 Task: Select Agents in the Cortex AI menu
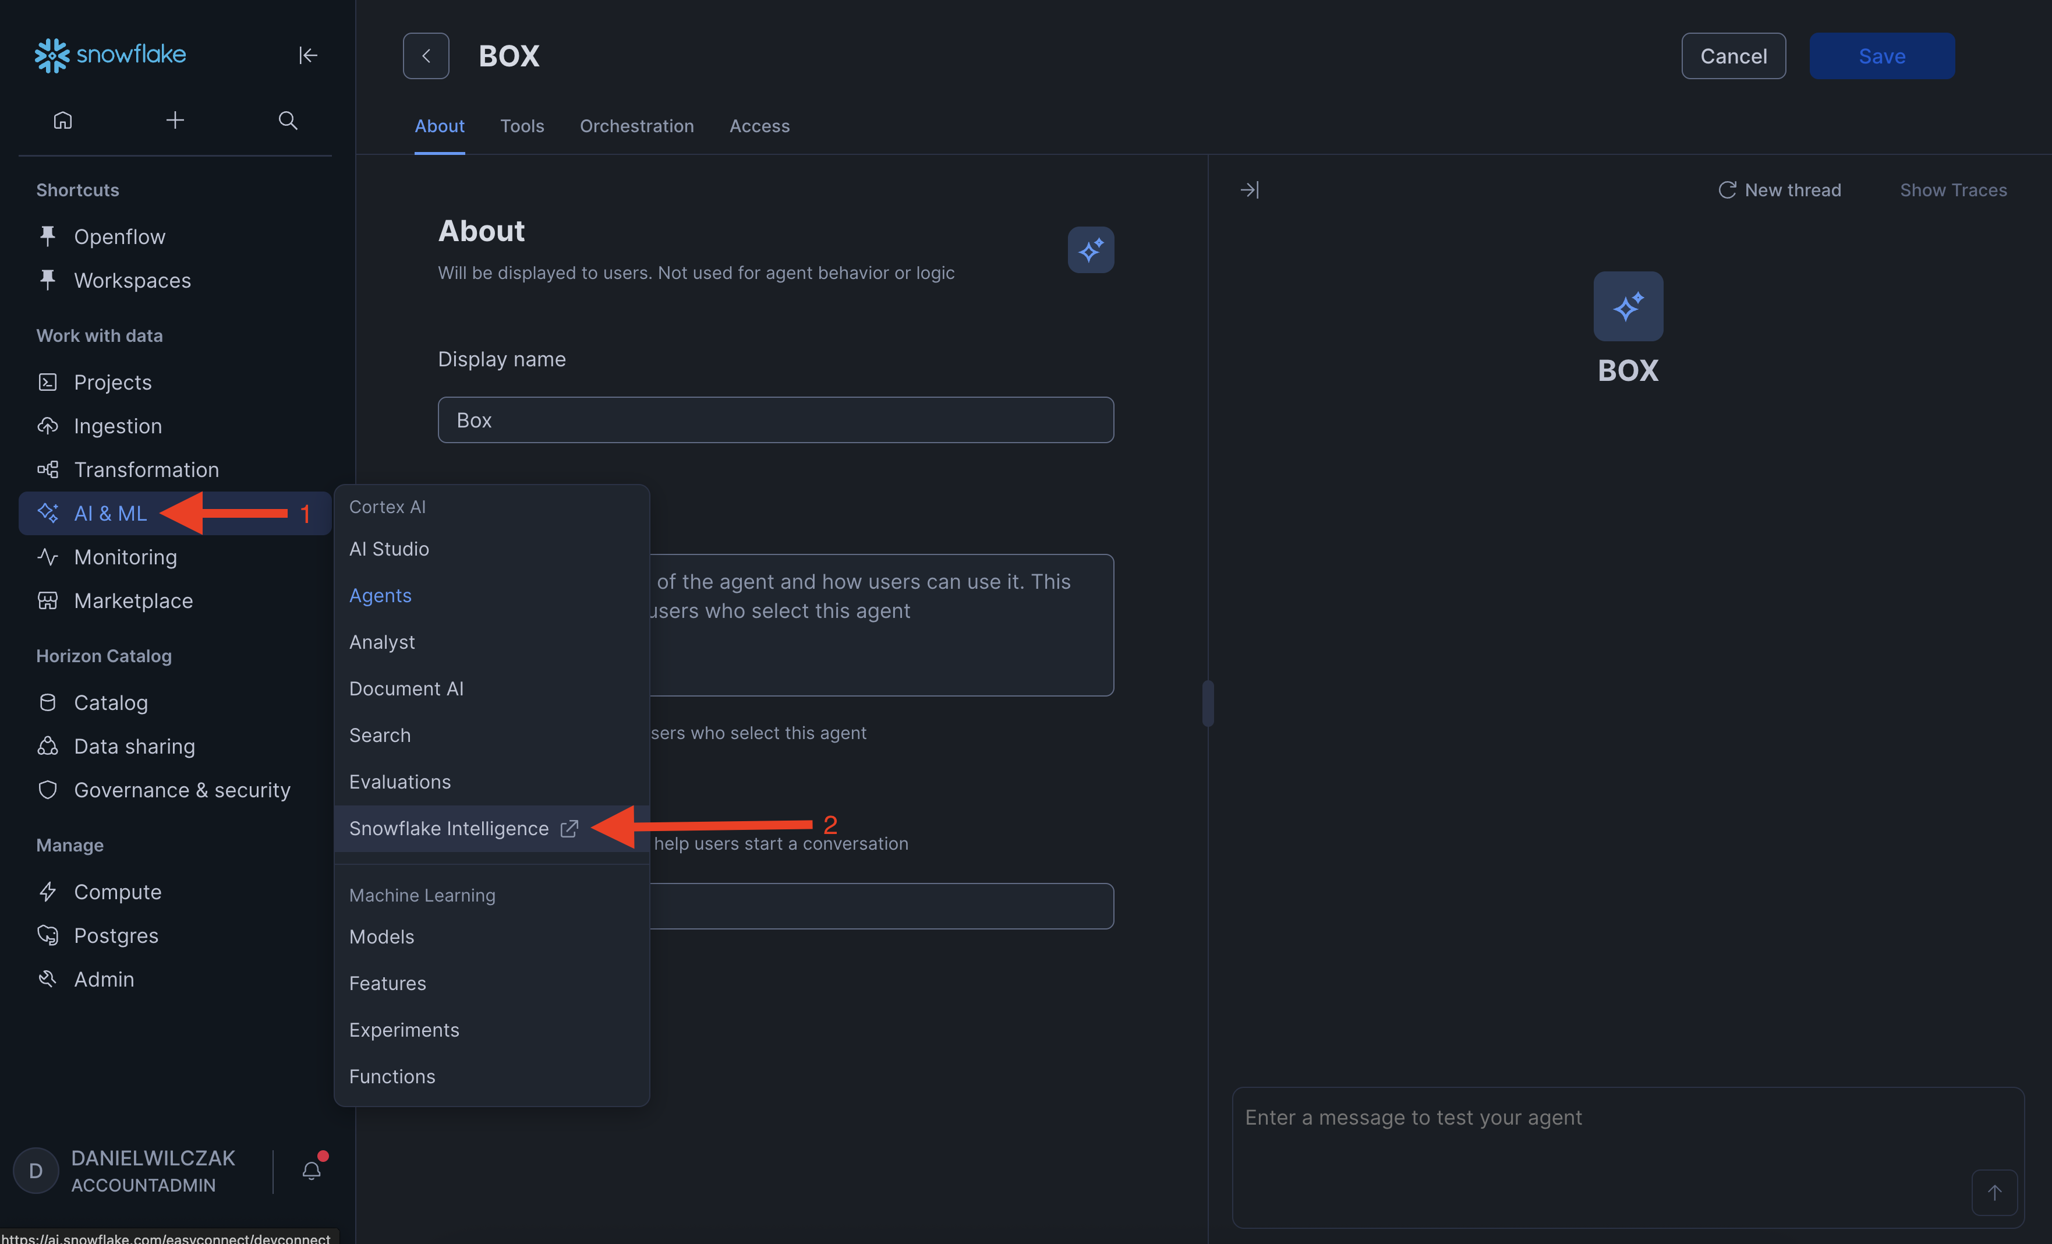click(x=380, y=595)
